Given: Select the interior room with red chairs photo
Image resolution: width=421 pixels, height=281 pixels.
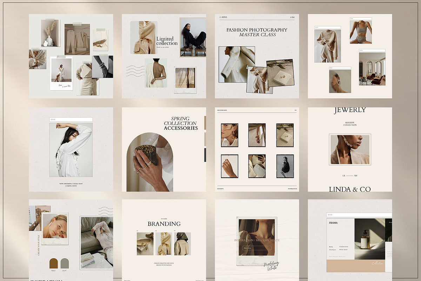Looking at the screenshot, I should coord(372,69).
